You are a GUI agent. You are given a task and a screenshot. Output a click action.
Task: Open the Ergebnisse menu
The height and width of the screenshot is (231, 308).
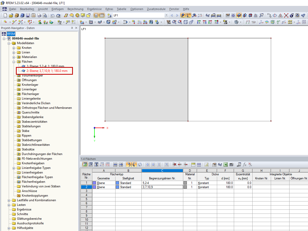pyautogui.click(x=95, y=9)
